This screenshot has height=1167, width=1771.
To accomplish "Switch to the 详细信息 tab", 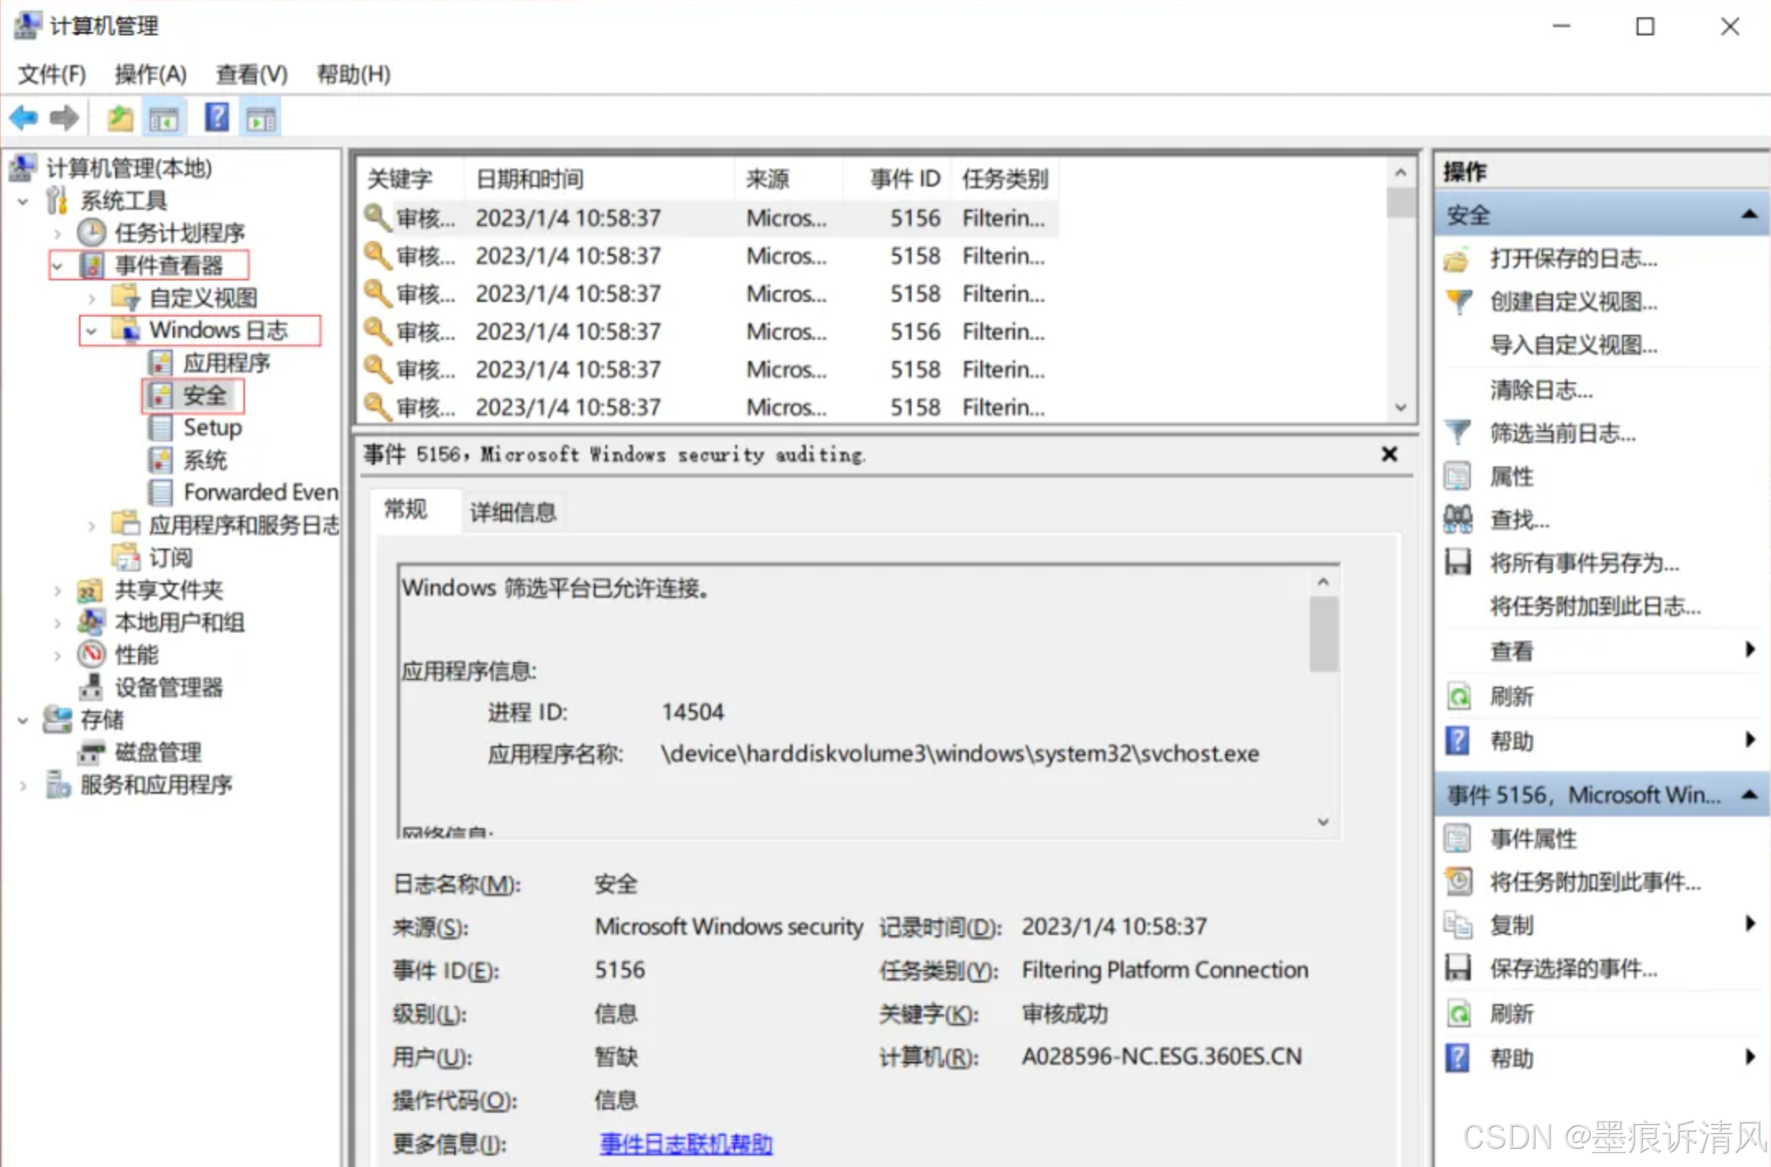I will coord(512,512).
